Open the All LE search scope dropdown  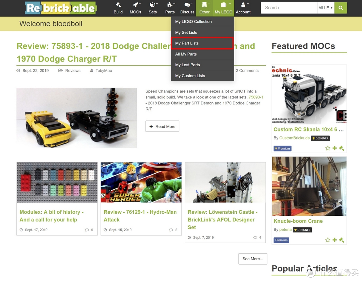325,8
